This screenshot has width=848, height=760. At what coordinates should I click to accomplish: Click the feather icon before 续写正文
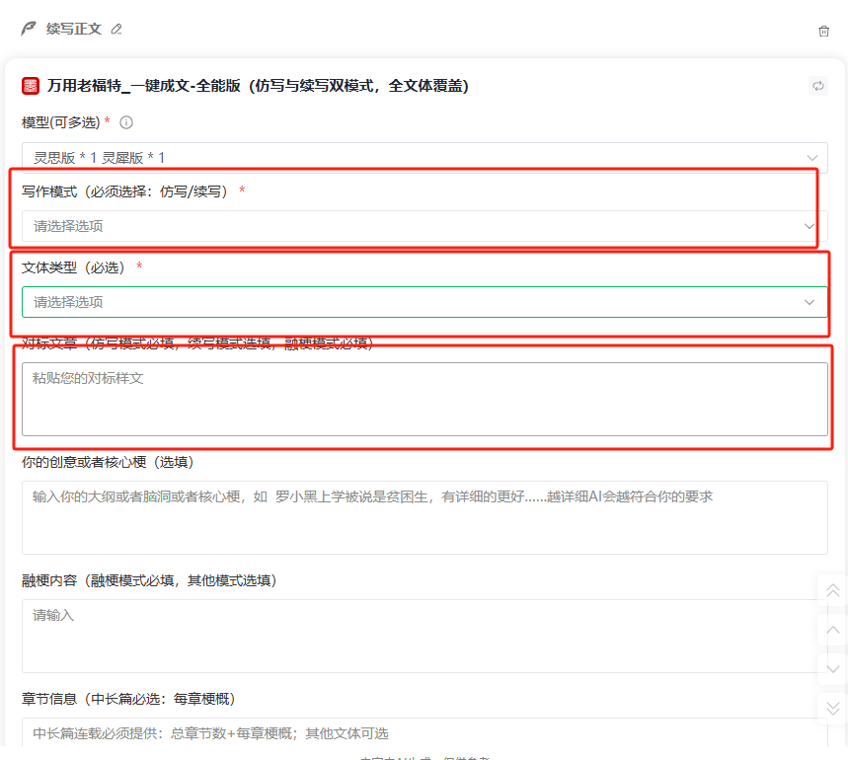(28, 29)
